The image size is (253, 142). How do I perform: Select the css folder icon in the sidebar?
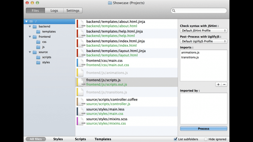38,42
